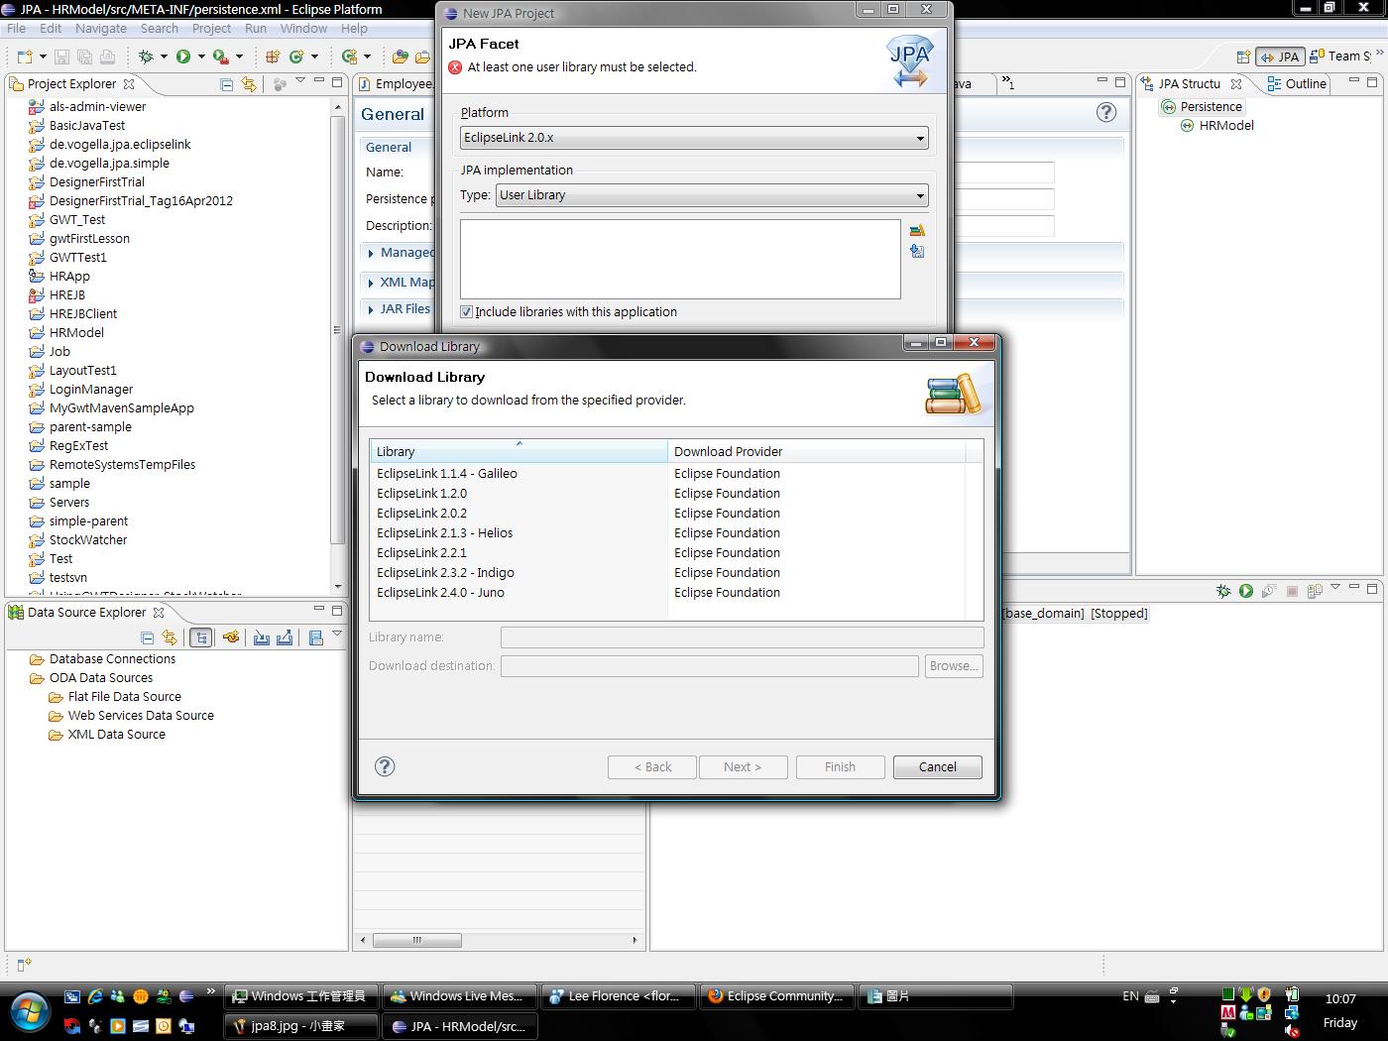Click New Connection Profile icon
The image size is (1388, 1041).
[231, 637]
